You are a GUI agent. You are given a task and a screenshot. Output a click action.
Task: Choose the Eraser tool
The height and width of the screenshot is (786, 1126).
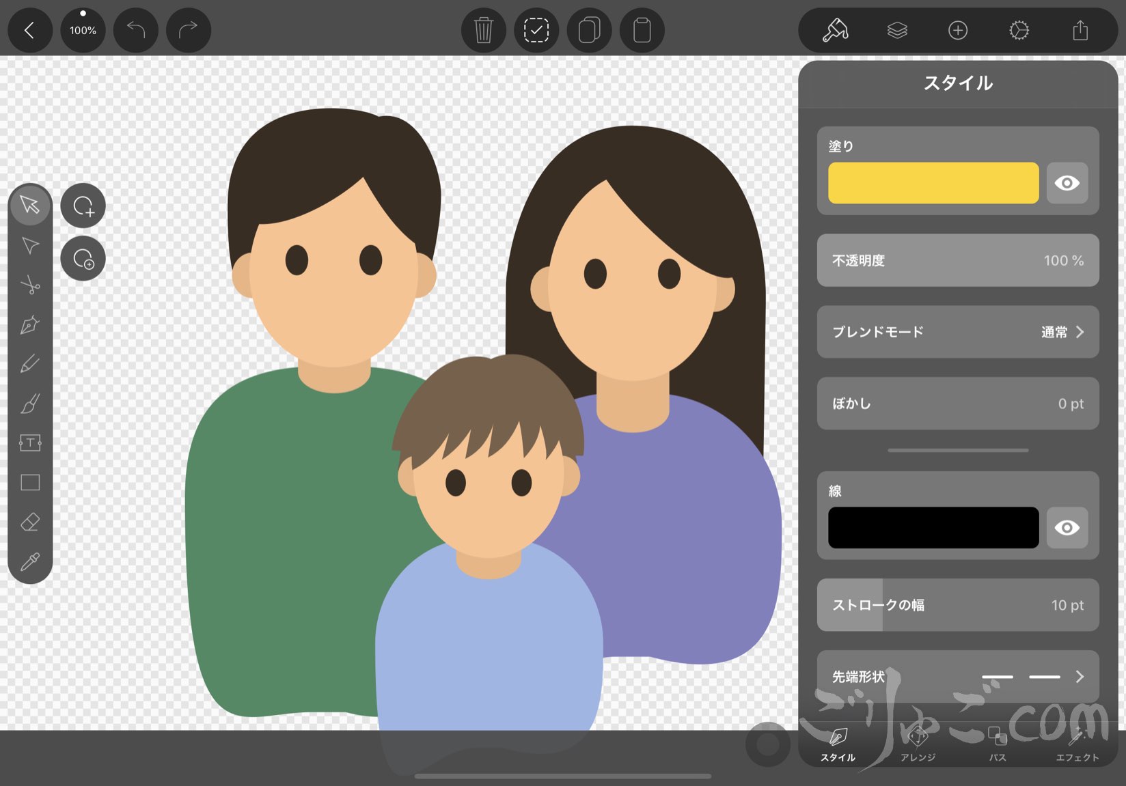(30, 522)
